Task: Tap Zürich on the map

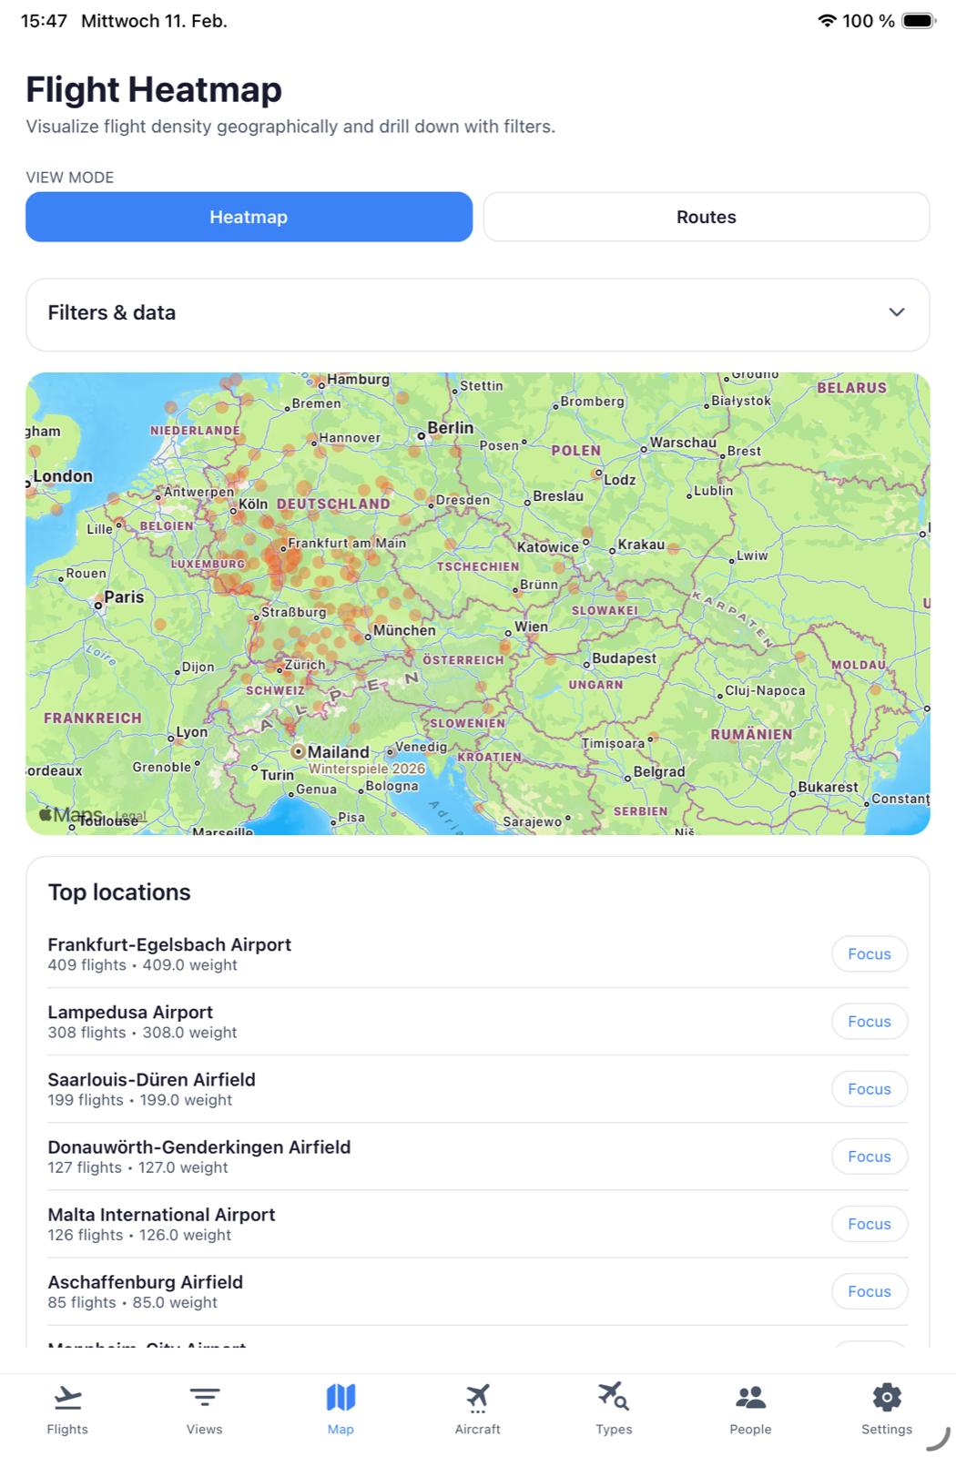Action: click(x=304, y=665)
